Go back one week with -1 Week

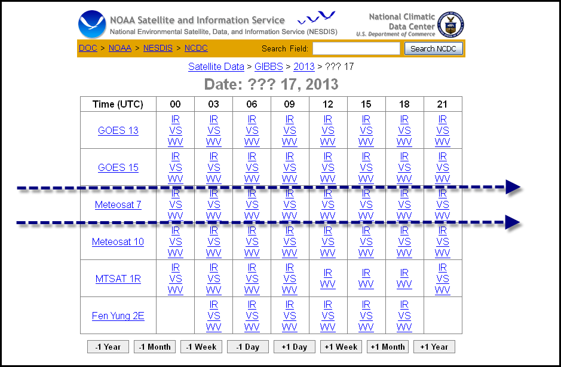tap(201, 347)
